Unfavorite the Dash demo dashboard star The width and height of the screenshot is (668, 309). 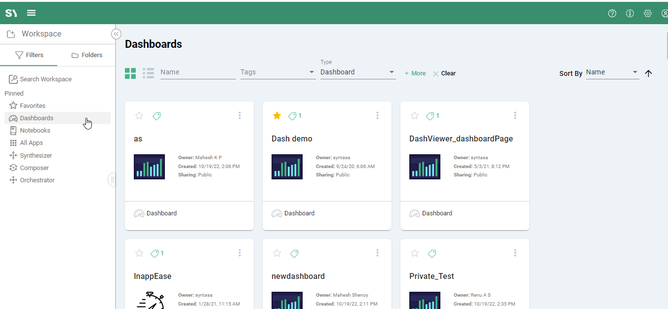pos(277,116)
